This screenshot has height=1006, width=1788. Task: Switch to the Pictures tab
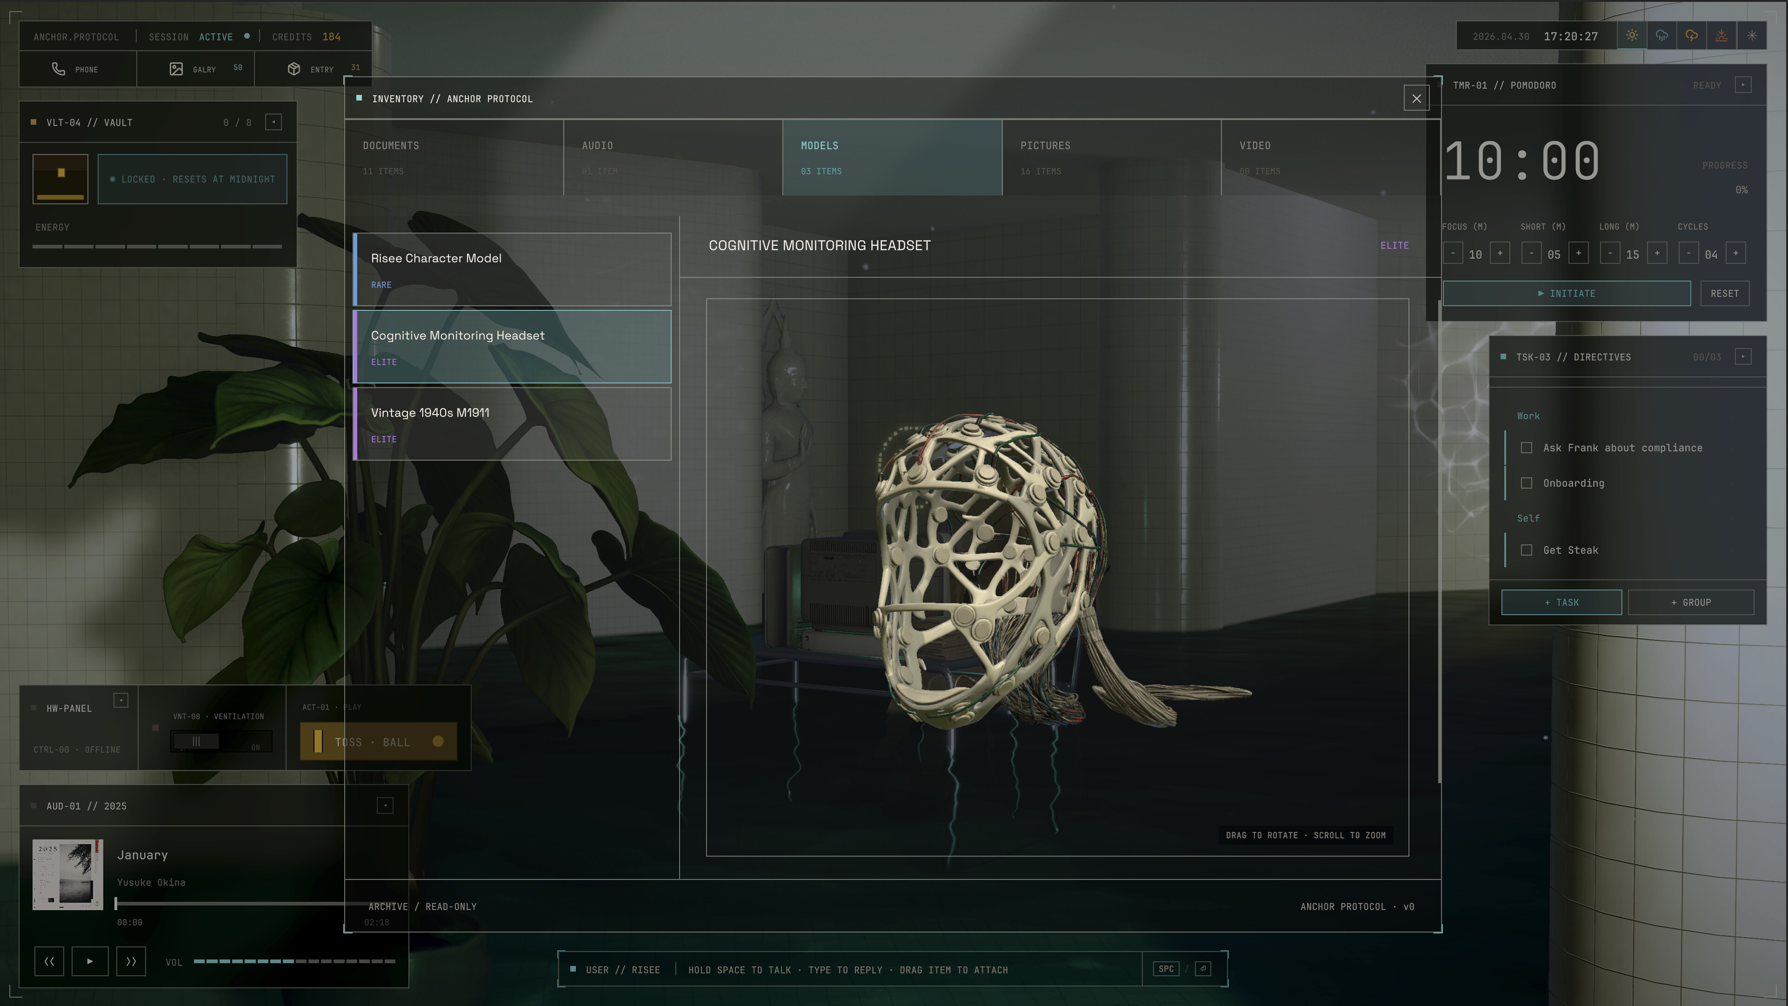(x=1112, y=158)
